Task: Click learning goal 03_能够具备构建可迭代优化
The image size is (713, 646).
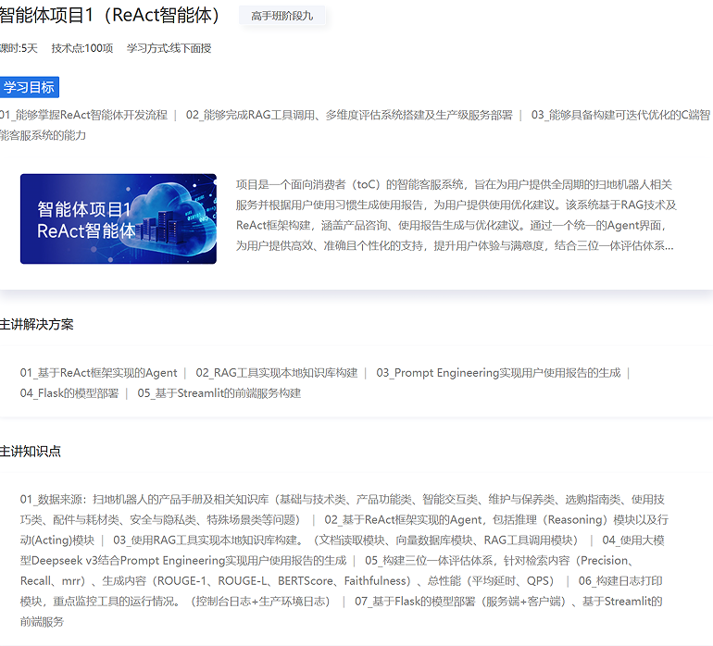Action: 620,115
